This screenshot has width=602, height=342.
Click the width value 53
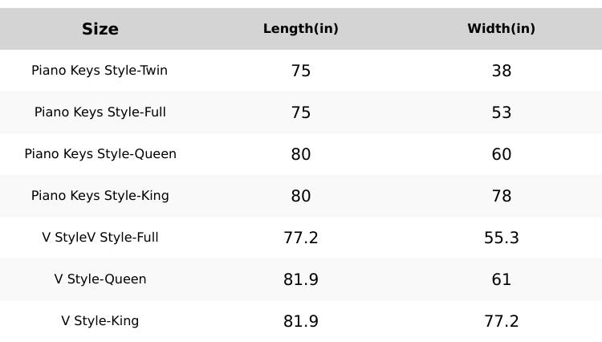(x=502, y=112)
